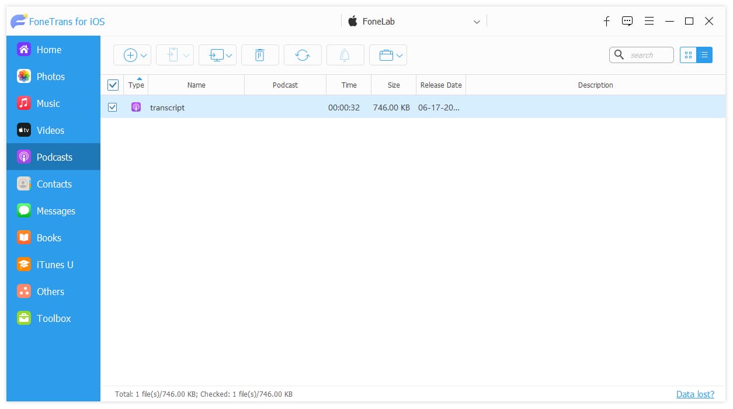Open the hamburger menu icon
The image size is (733, 409).
click(x=649, y=21)
